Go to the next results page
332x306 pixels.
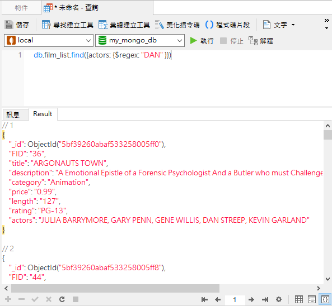click(x=251, y=299)
